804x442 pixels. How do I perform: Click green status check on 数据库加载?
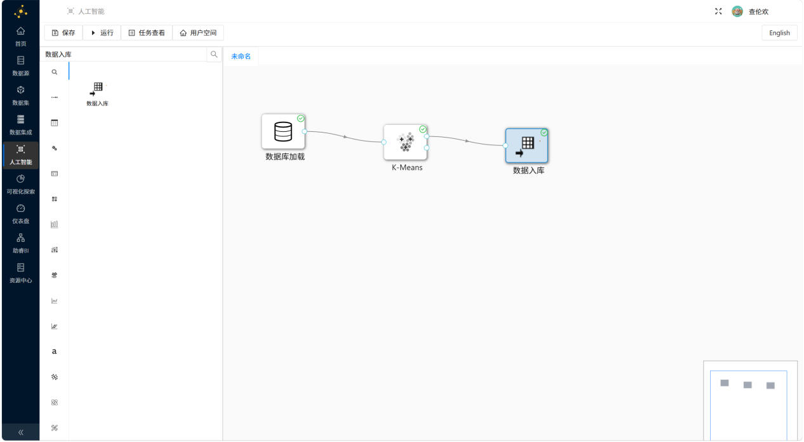[301, 119]
